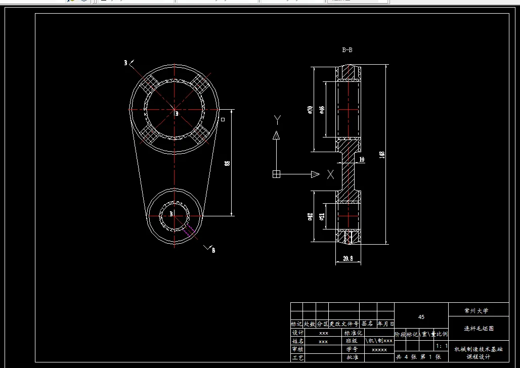Select the 20.8 width dimension text
The height and width of the screenshot is (368, 520).
[348, 259]
